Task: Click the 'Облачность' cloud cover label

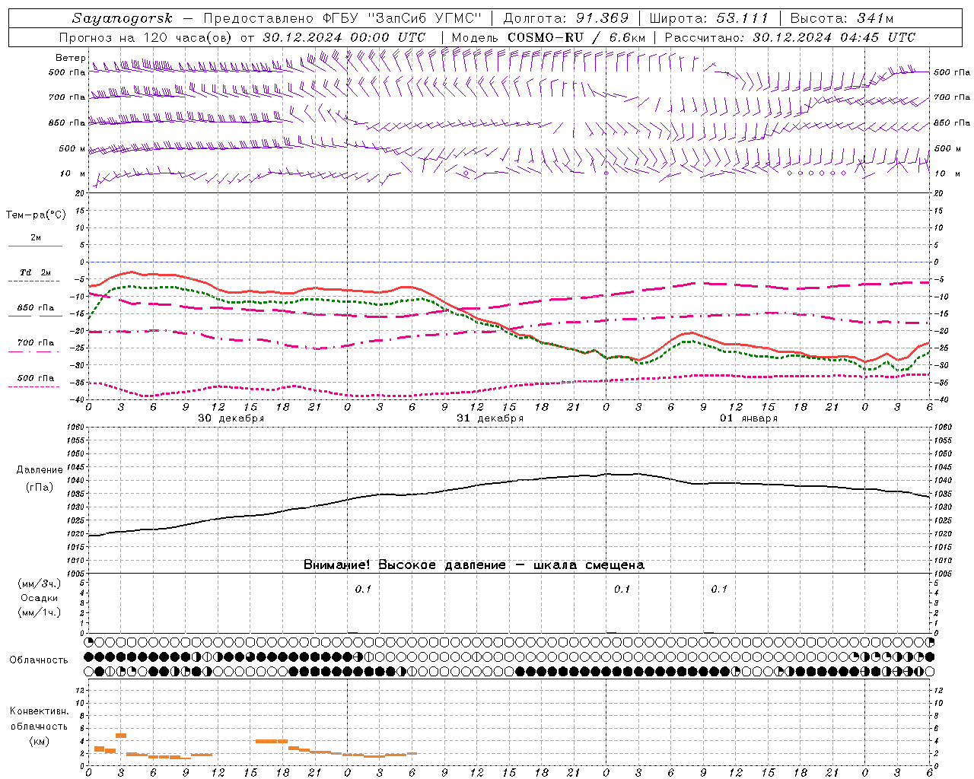Action: coord(39,660)
